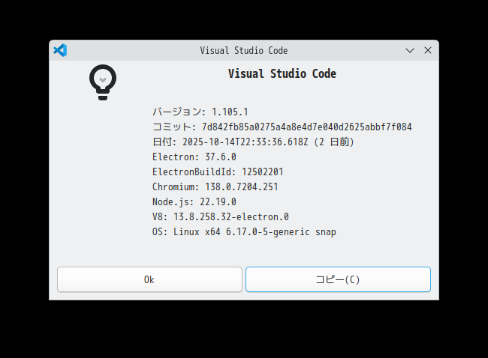Image resolution: width=488 pixels, height=358 pixels.
Task: Click the word snap in OS line
Action: coord(325,232)
